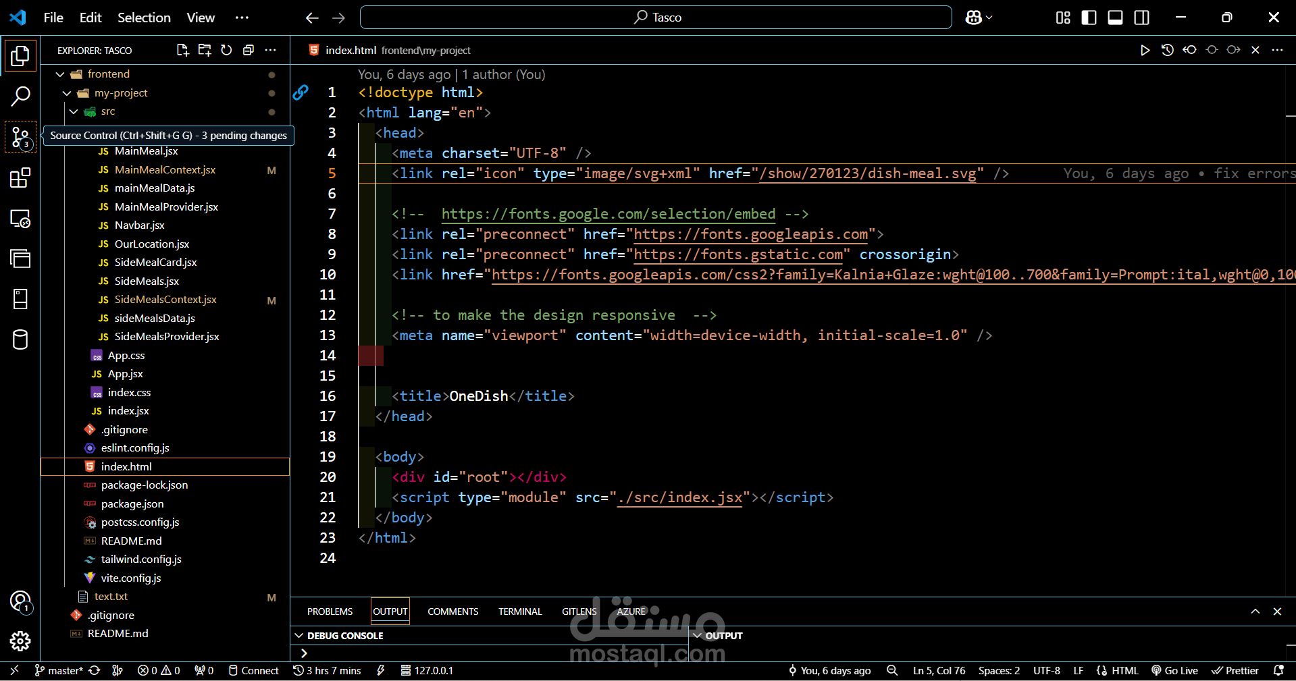
Task: Switch to the Comments panel tab
Action: [452, 611]
